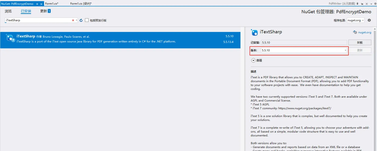Screen dimensions: 377x151
Task: Close the NuGet: PdfEncryptDemo tab
Action: [x=41, y=4]
